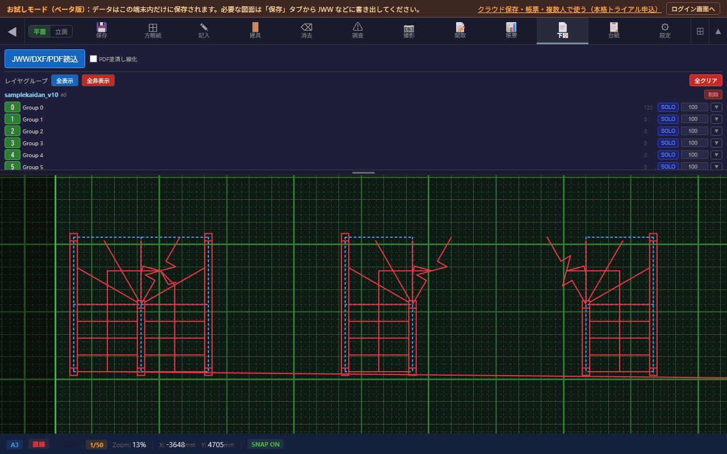727x454 pixels.
Task: Click the red 全クリア button
Action: pos(706,81)
